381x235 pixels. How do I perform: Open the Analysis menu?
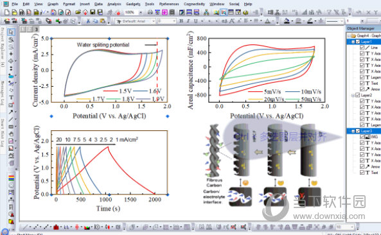pyautogui.click(x=114, y=4)
